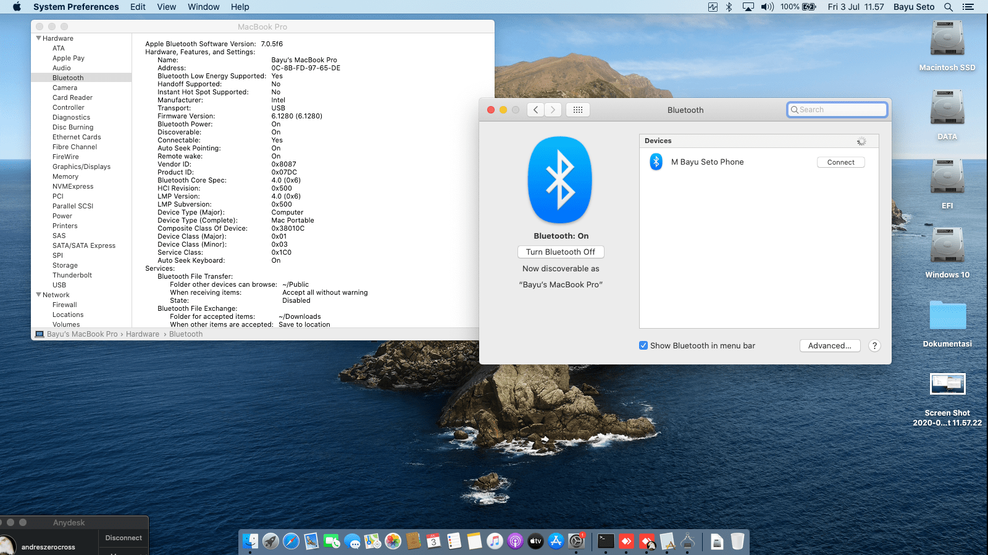Open the Edit menu
Image resolution: width=988 pixels, height=555 pixels.
tap(138, 7)
